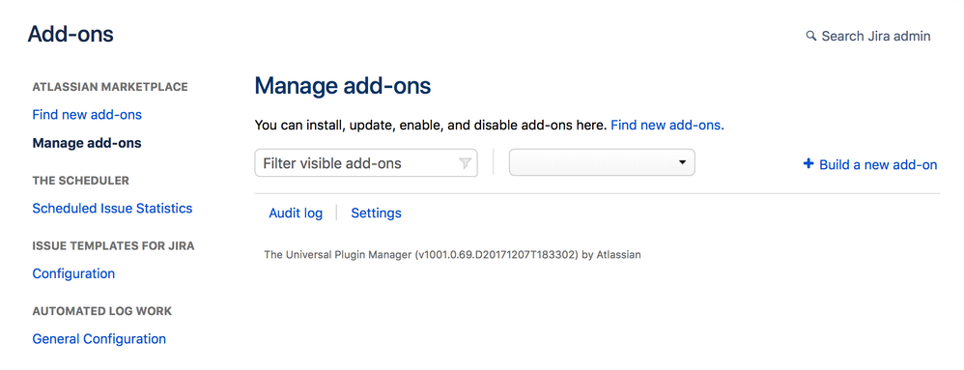This screenshot has width=964, height=370.
Task: Go to Scheduled Issue Statistics
Action: click(x=112, y=209)
